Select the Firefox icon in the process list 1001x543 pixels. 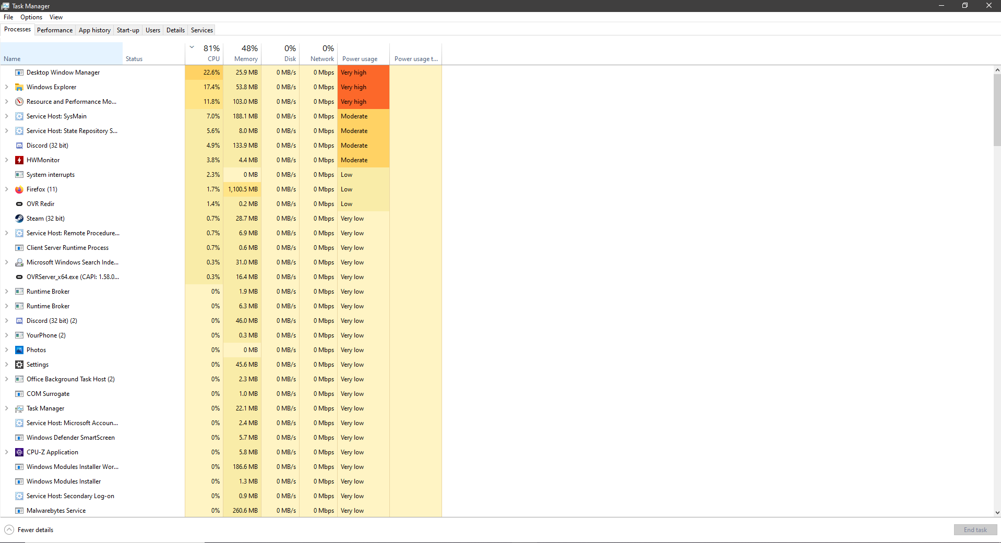[19, 189]
